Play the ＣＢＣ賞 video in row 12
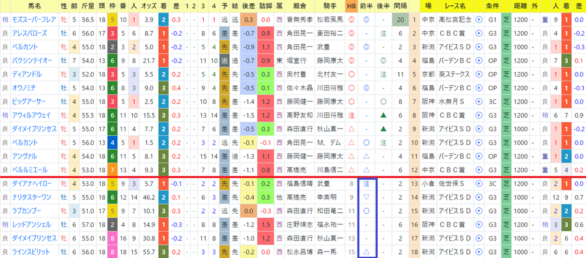This screenshot has width=586, height=258. coord(479,170)
